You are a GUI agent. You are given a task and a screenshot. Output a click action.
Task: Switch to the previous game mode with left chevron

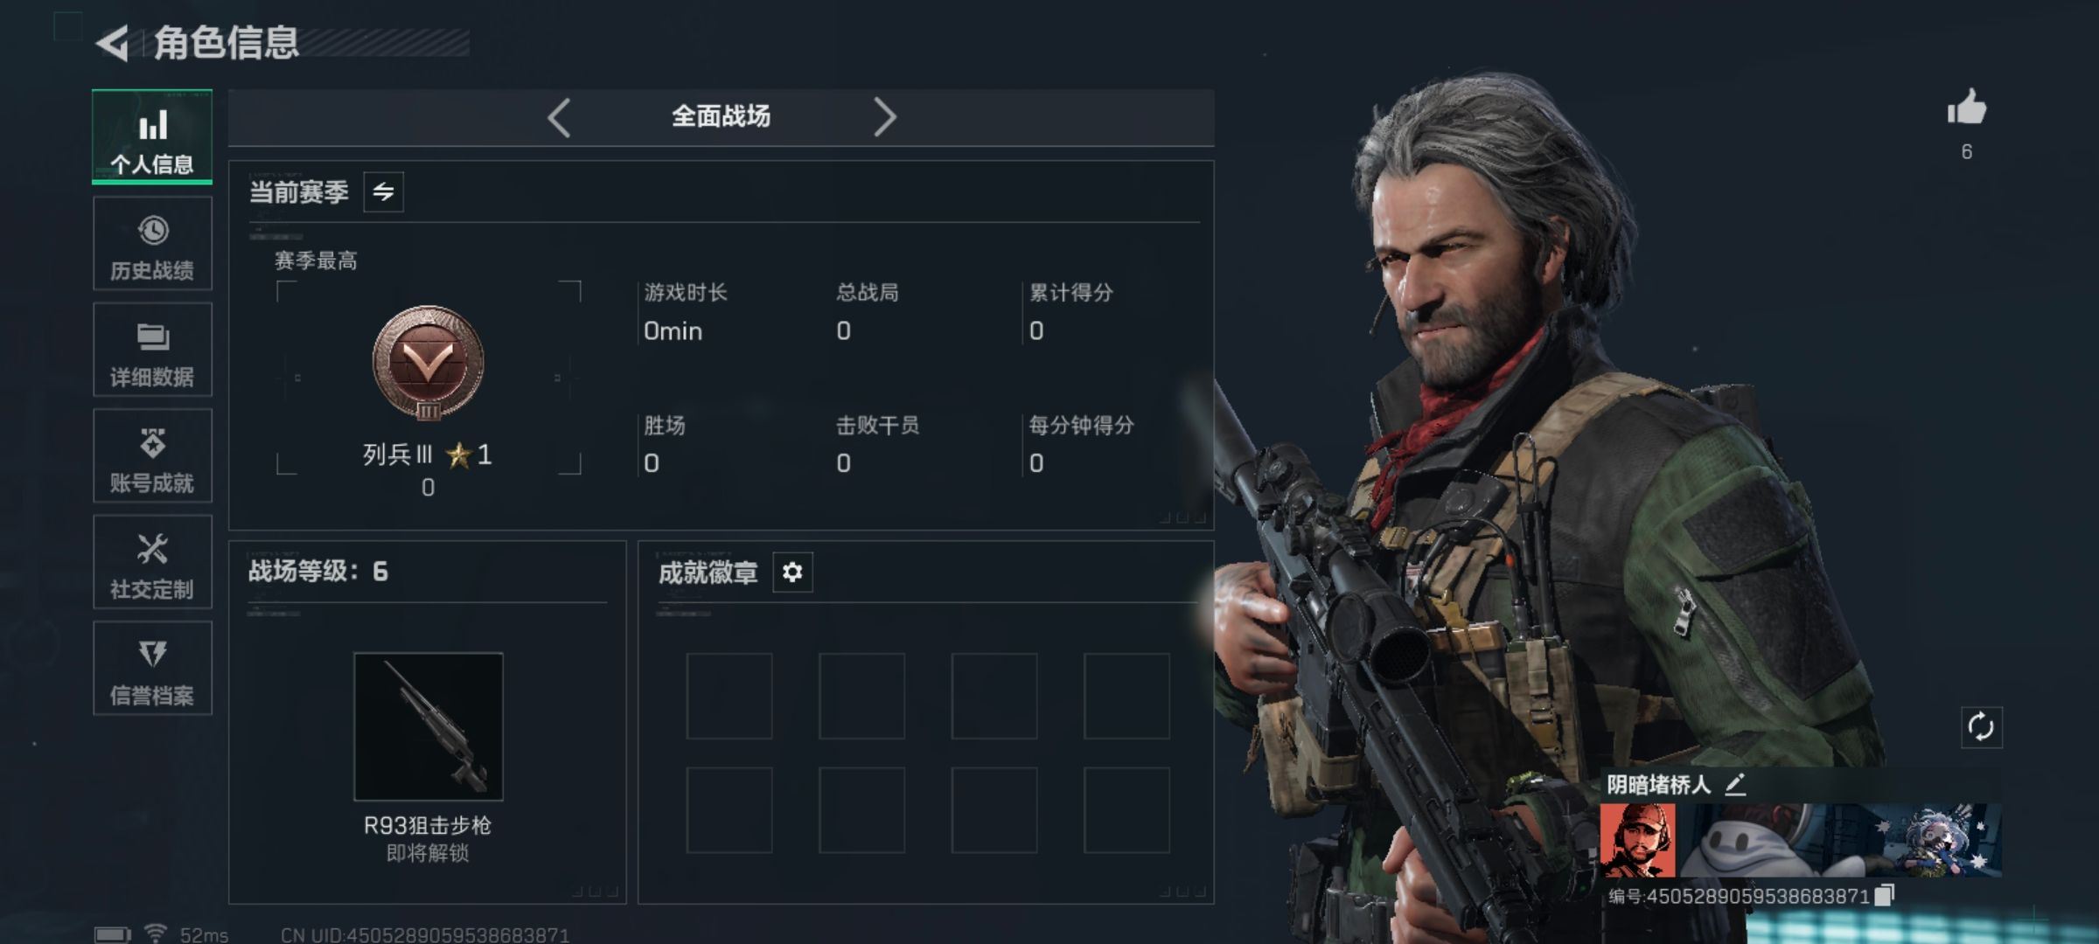coord(559,117)
